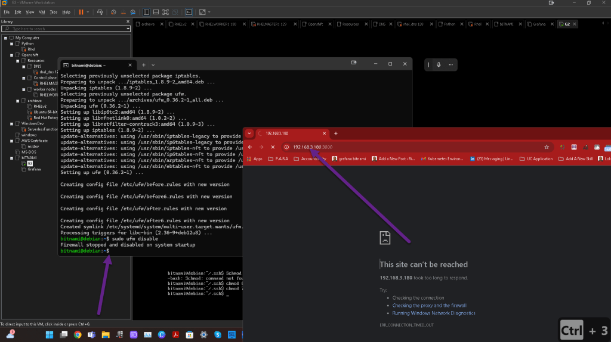This screenshot has width=611, height=342.
Task: Click the Enter Full Screen mode icon
Action: point(165,12)
